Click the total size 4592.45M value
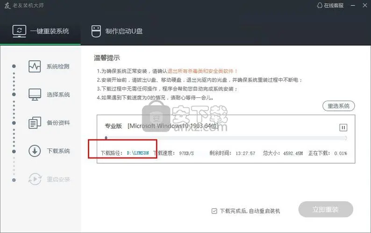This screenshot has height=233, width=371. [x=293, y=153]
